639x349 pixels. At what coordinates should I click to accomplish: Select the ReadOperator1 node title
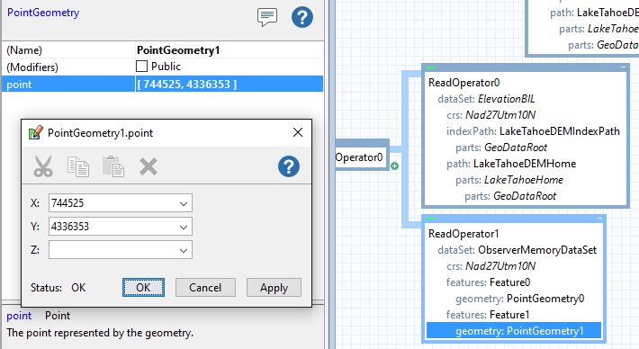[463, 234]
